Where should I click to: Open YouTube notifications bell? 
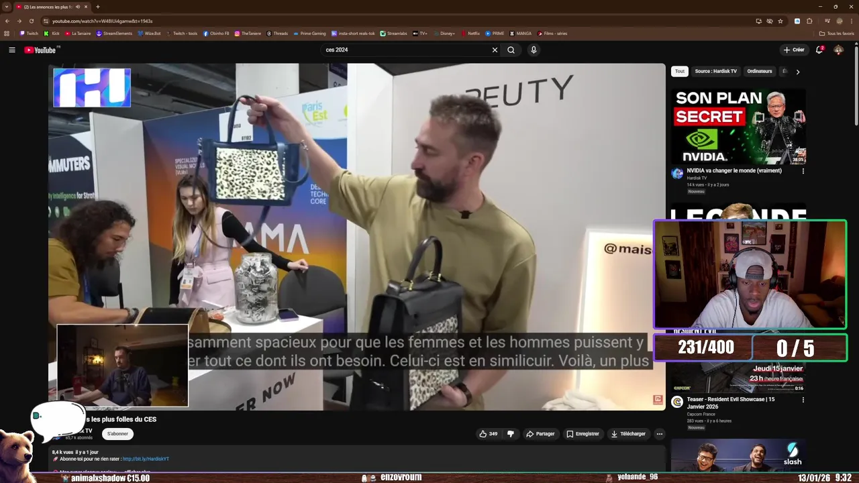click(x=819, y=50)
